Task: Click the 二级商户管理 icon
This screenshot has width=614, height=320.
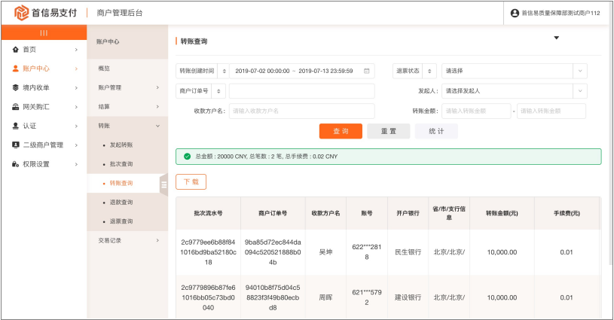Action: point(16,145)
